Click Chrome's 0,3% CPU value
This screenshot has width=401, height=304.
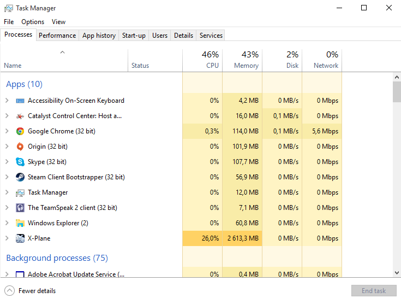click(212, 131)
